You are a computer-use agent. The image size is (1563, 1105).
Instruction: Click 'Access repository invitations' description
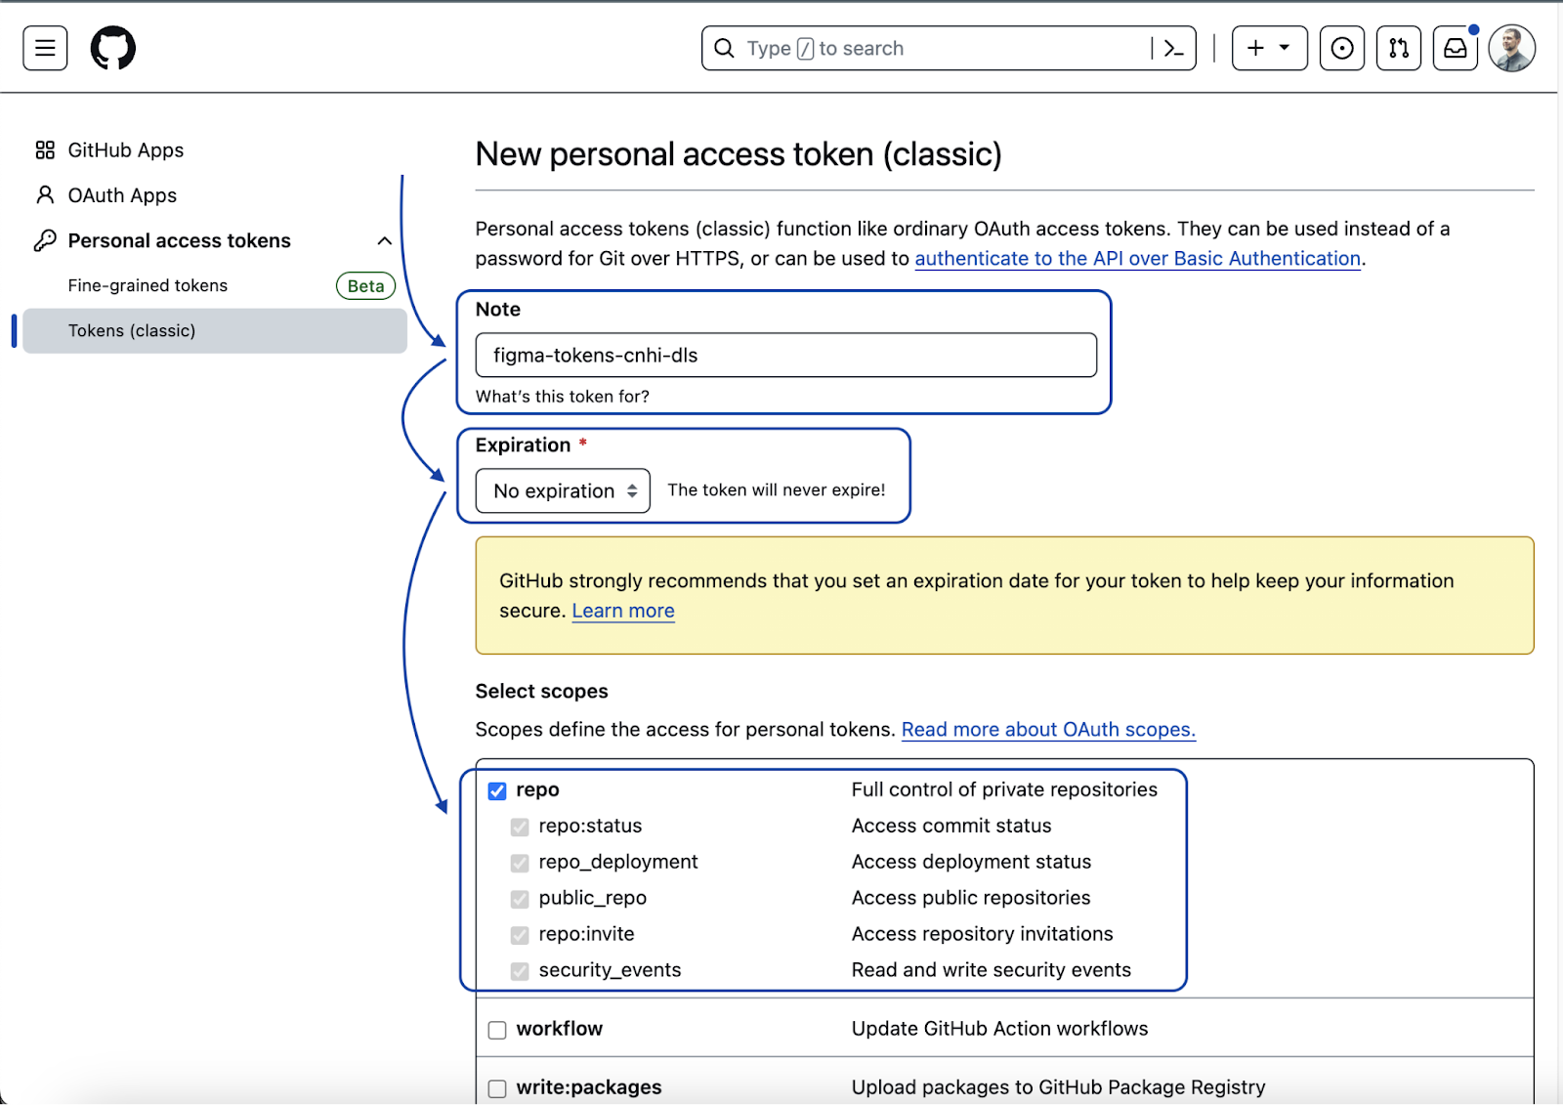click(x=982, y=934)
